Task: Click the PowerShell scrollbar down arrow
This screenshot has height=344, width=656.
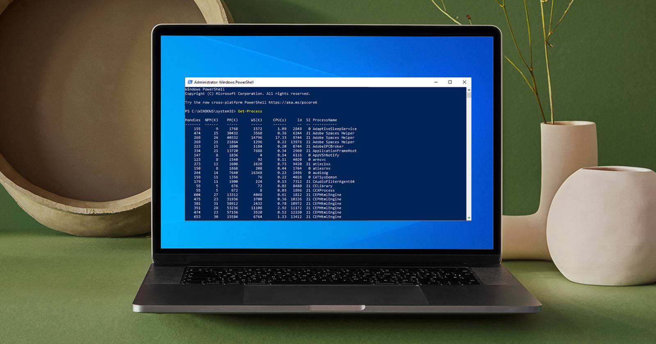Action: point(469,218)
